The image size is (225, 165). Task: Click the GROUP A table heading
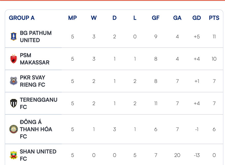[22, 18]
